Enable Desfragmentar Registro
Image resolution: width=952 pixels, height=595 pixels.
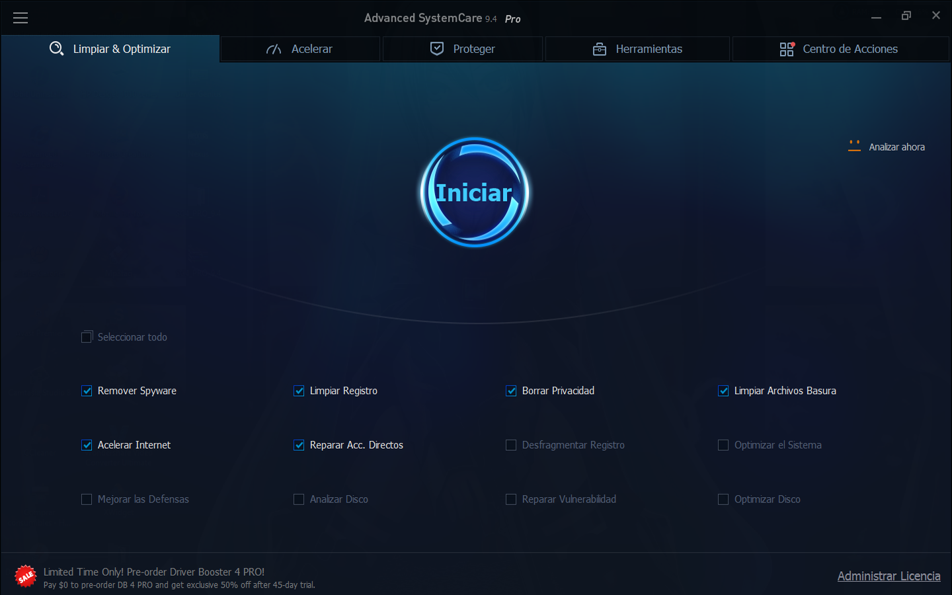511,445
